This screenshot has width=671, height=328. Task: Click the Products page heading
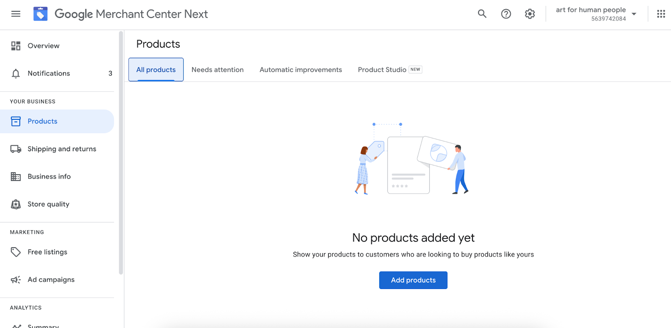tap(158, 44)
